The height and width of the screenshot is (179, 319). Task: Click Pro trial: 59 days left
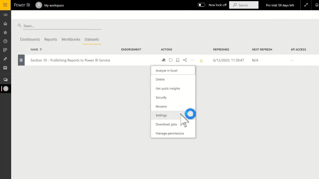[x=280, y=5]
